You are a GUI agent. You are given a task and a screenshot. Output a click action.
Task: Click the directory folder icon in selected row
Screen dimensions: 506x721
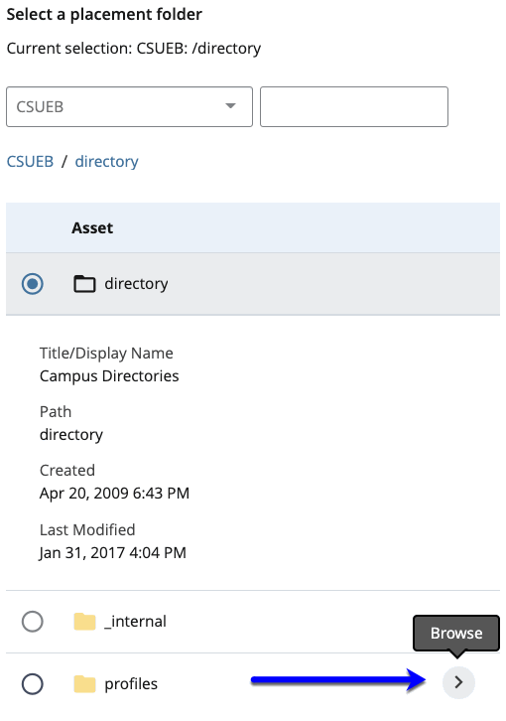pos(84,284)
